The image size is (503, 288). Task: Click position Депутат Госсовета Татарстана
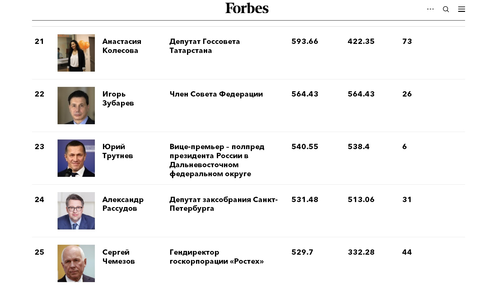[x=205, y=46]
